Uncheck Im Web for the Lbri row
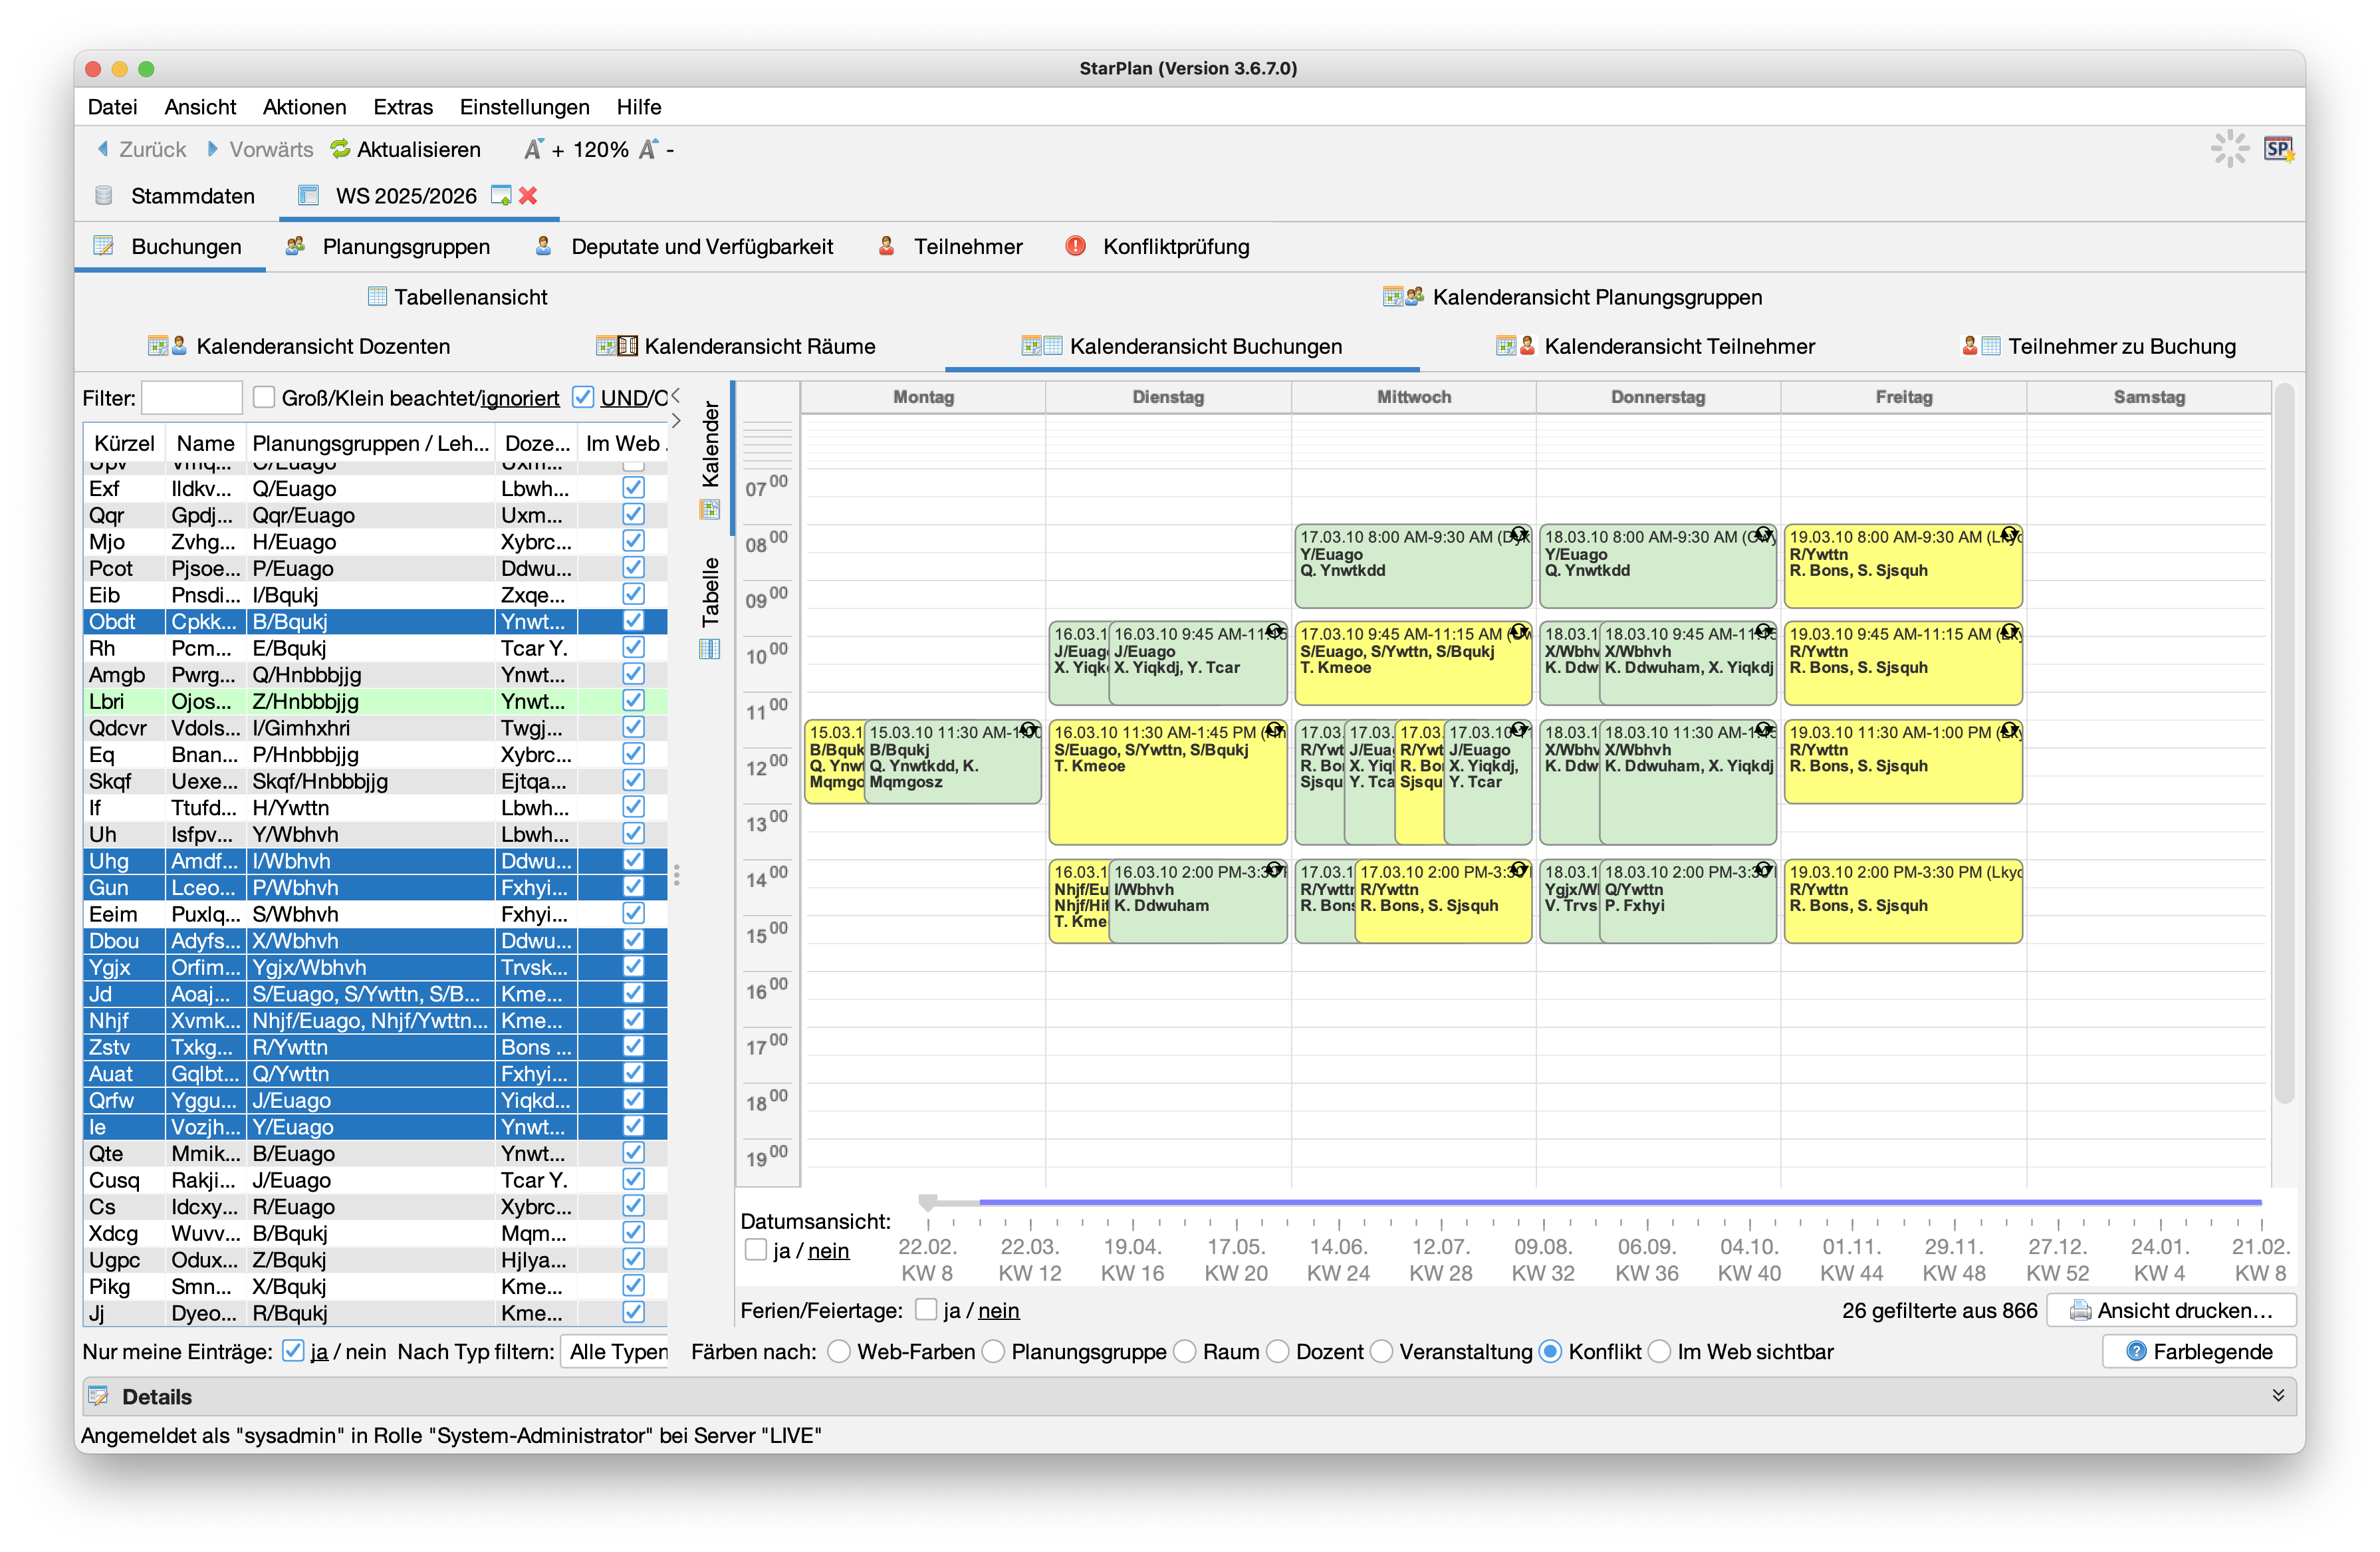Screen dimensions: 2380x1552 tap(633, 701)
